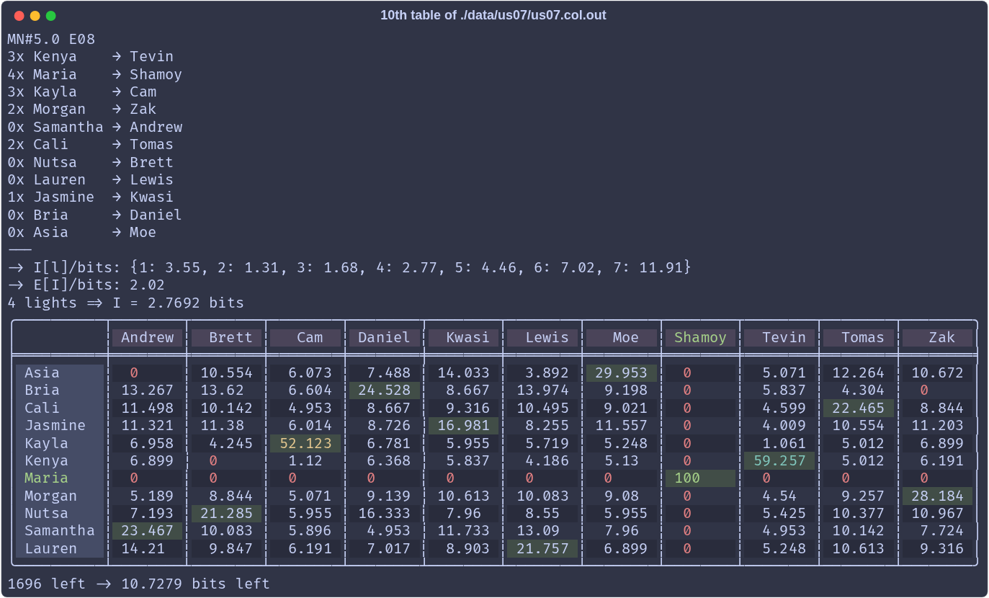Click the green maximize window button
Screen dimensions: 989x598
tap(50, 16)
